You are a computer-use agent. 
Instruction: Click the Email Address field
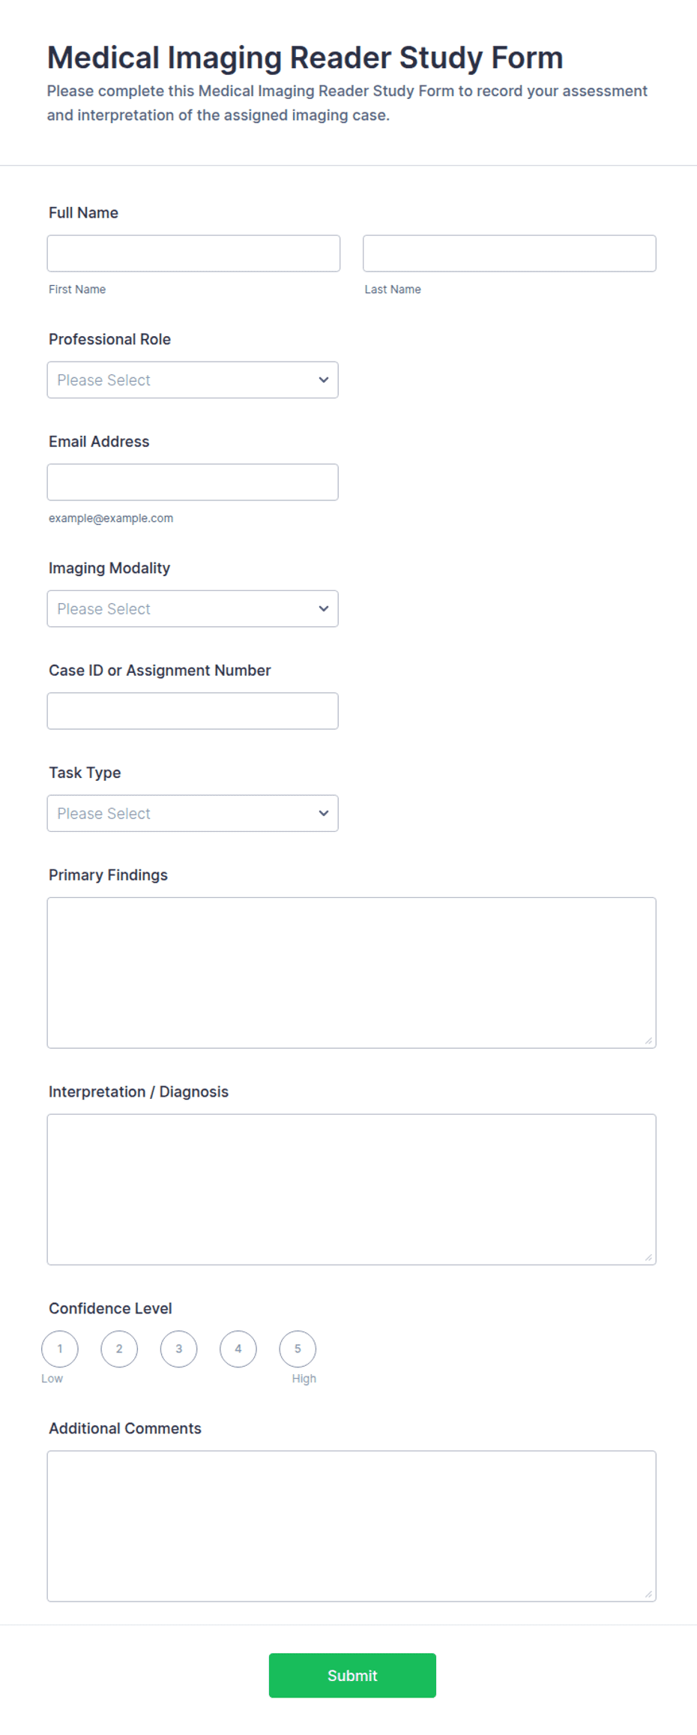193,482
